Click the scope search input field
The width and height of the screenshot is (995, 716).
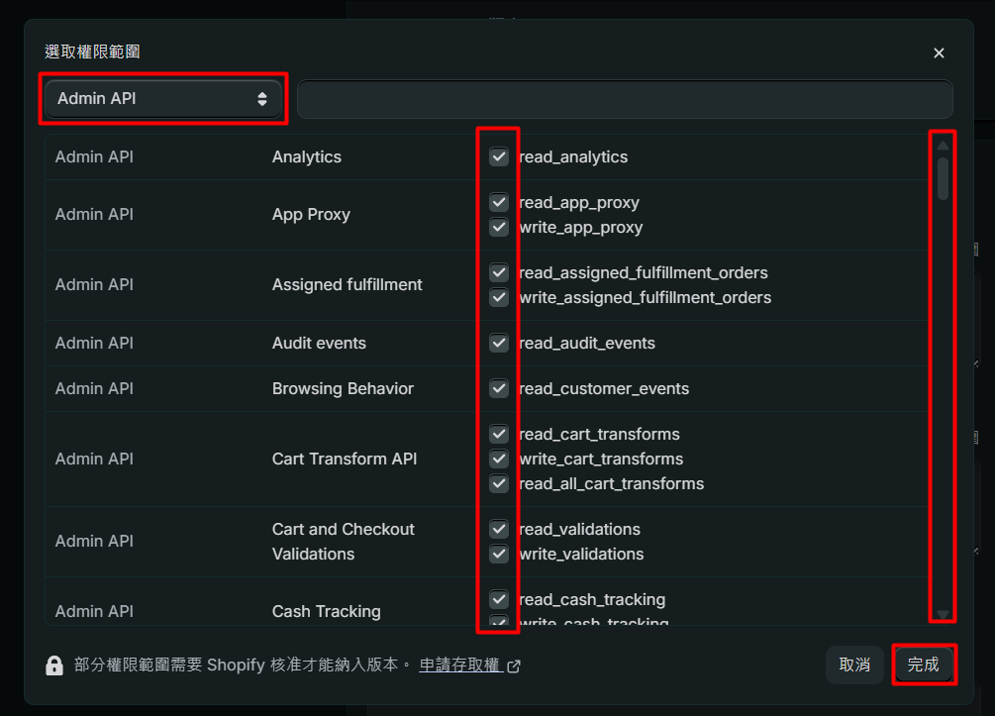(624, 100)
